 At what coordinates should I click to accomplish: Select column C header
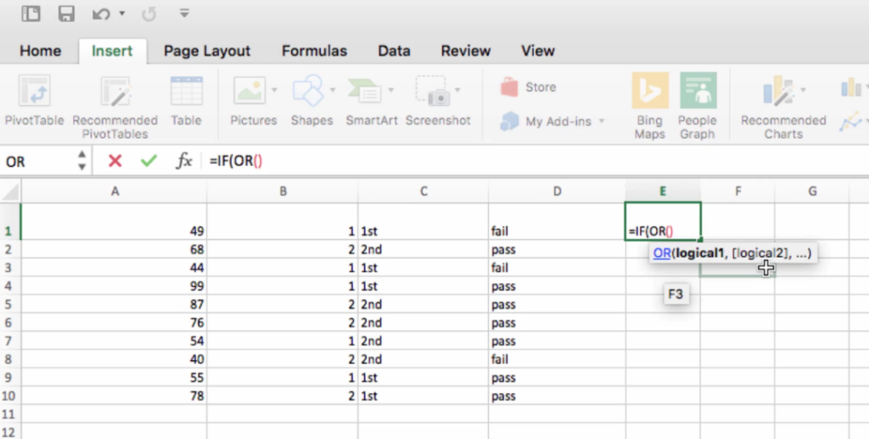[423, 192]
